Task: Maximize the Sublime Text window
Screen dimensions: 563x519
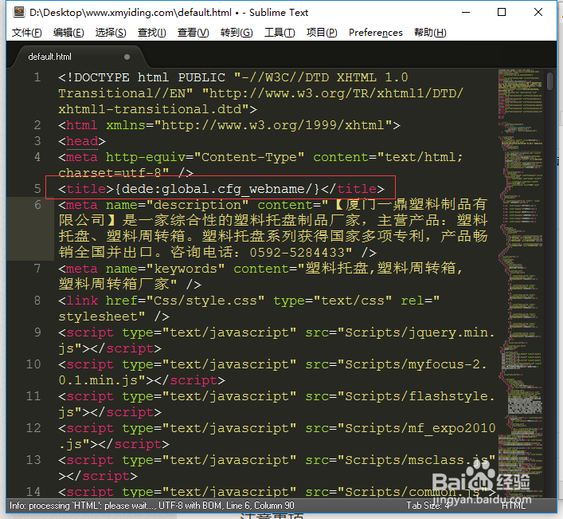Action: point(502,12)
